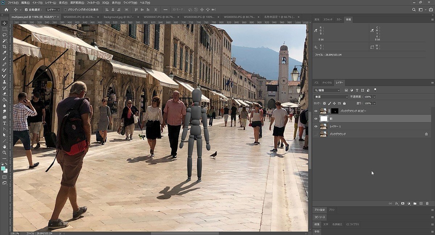Switch to the WS000045.JPG document tab
The width and height of the screenshot is (435, 235).
coord(80,17)
